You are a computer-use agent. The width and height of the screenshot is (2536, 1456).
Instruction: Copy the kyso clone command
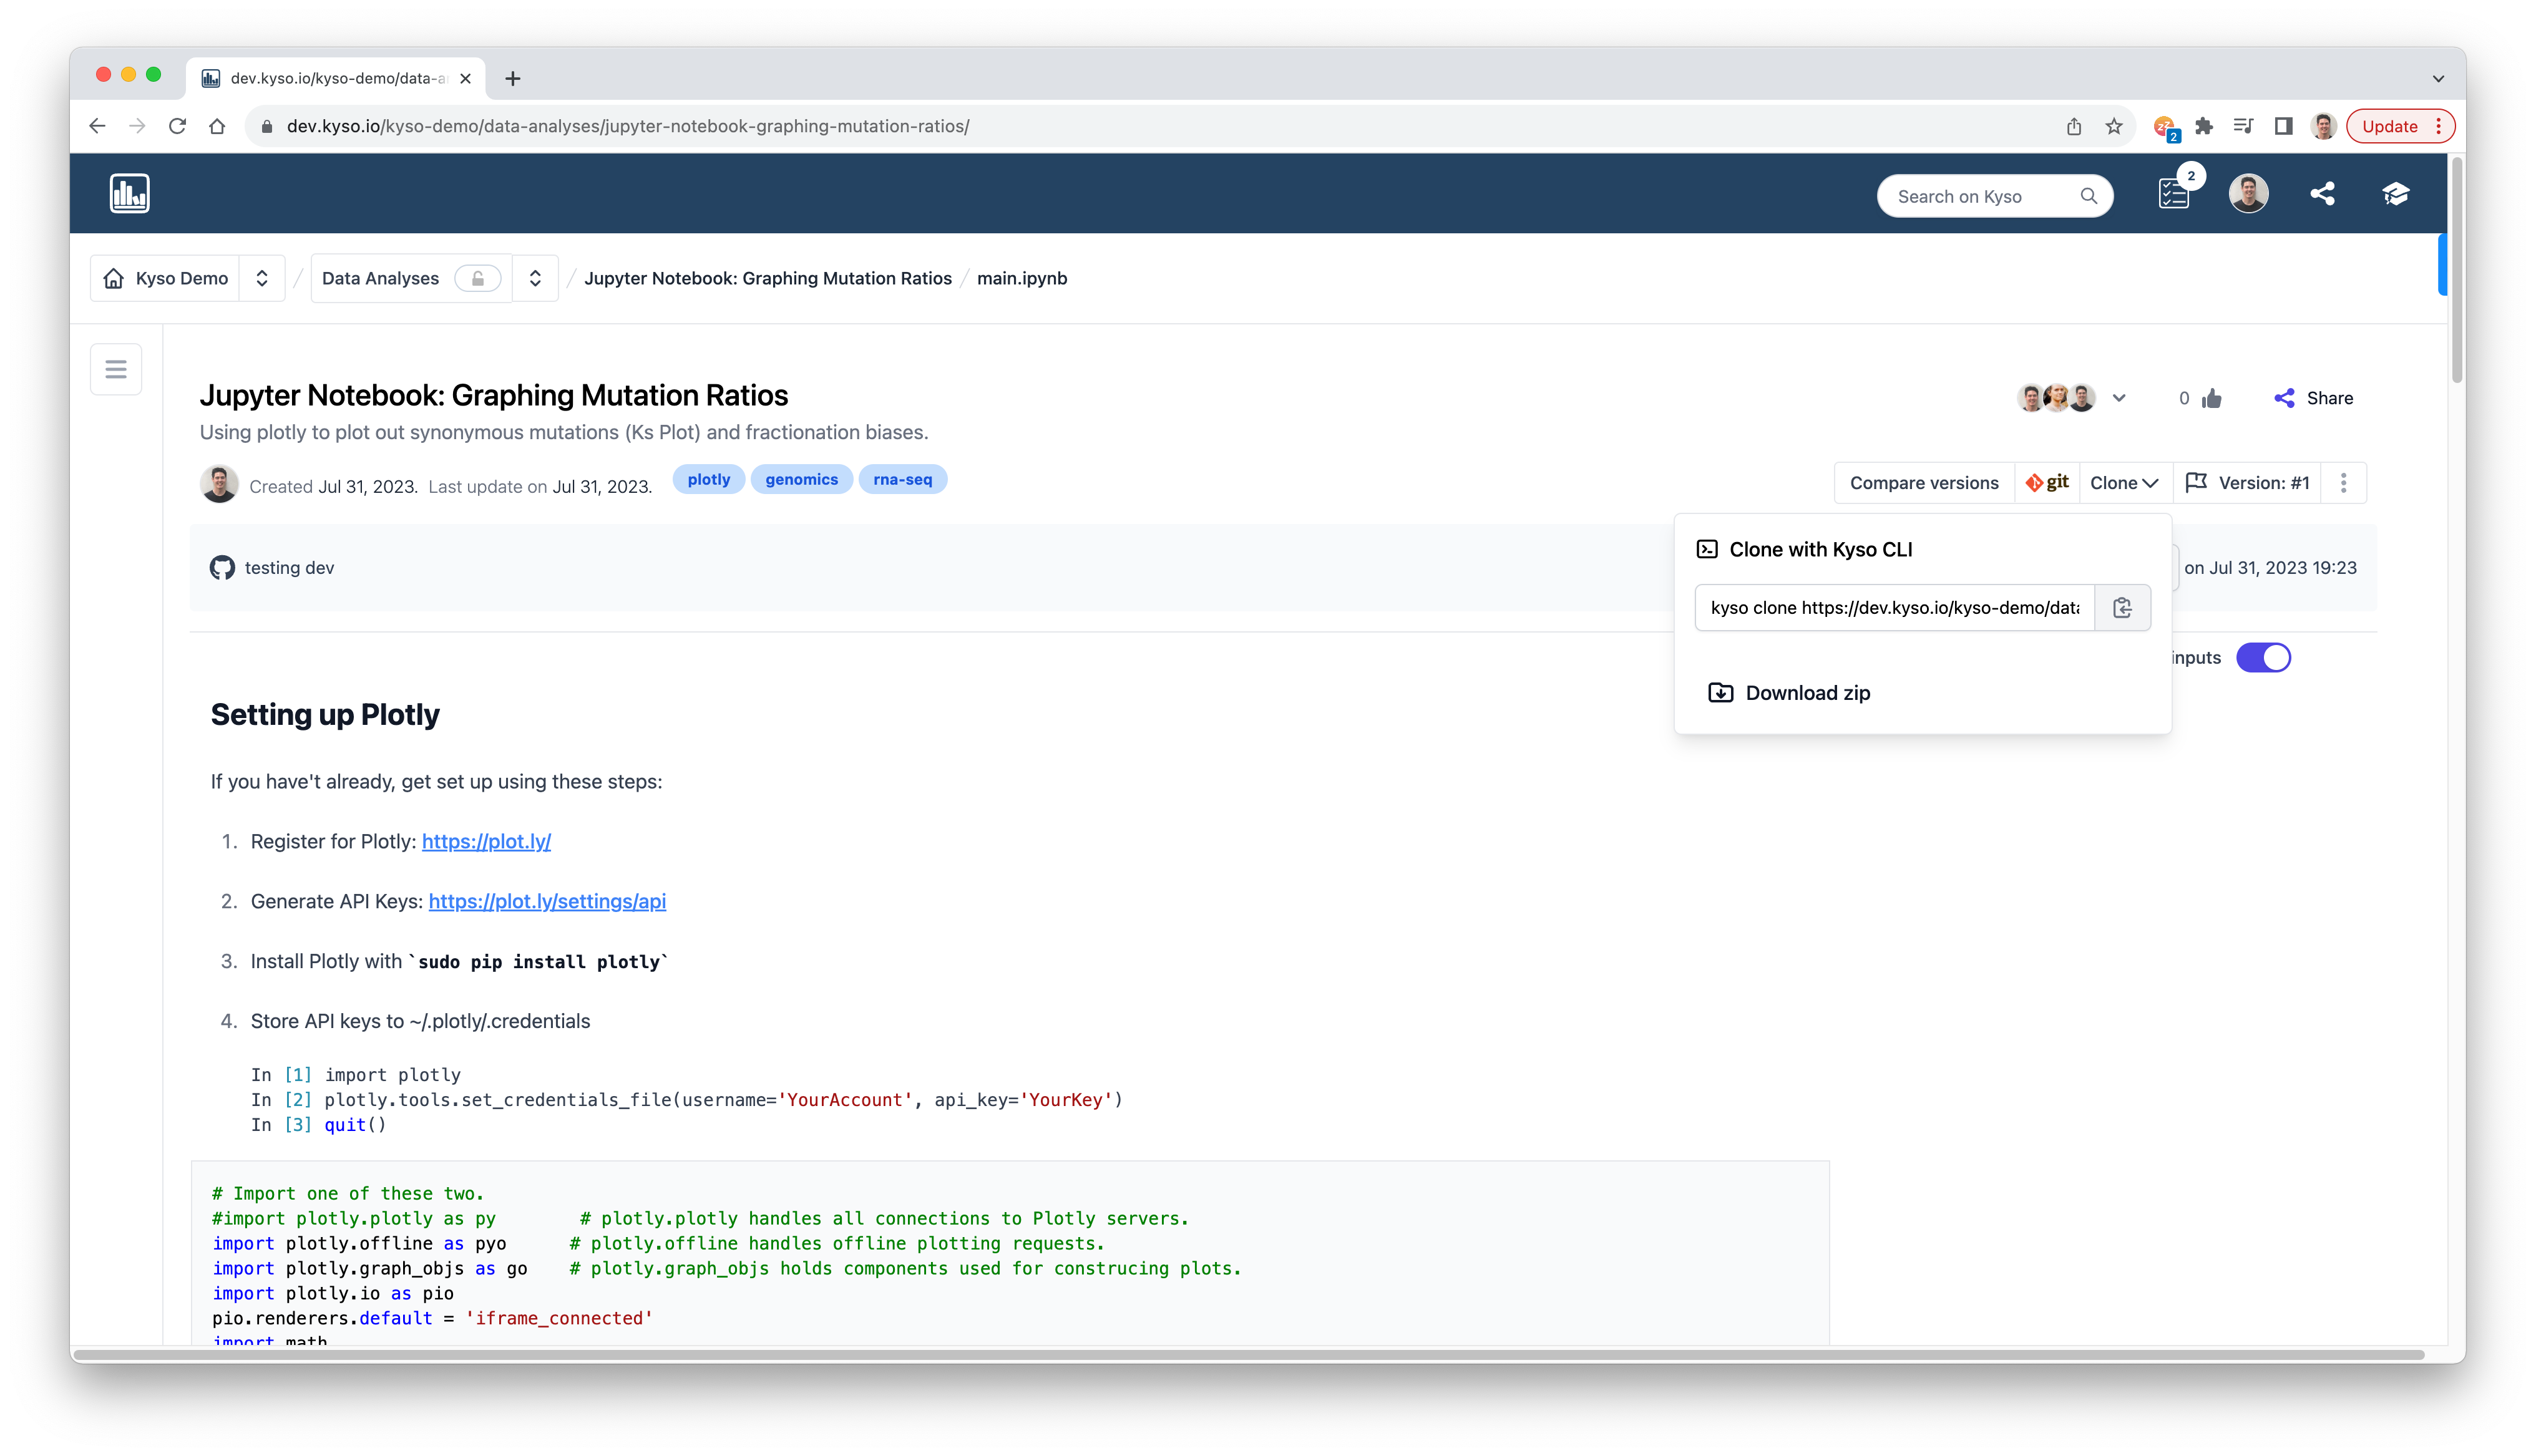pos(2122,608)
